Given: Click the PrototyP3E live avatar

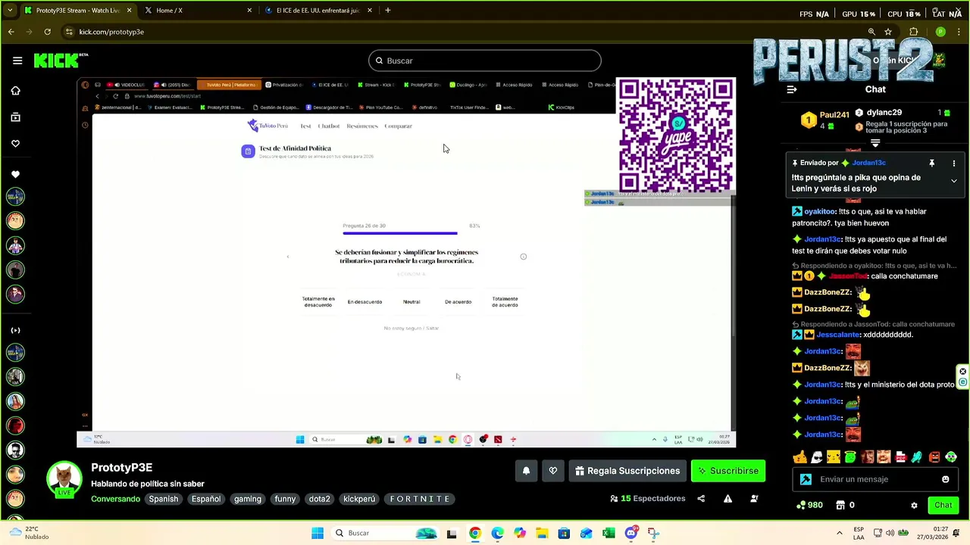Looking at the screenshot, I should point(64,481).
